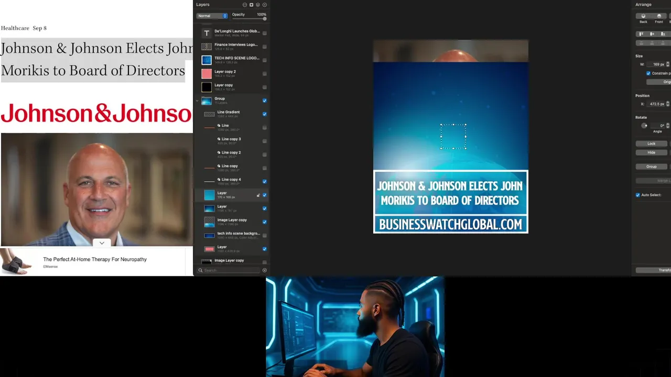Screen dimensions: 671x377
Task: Select the Image Layer copy thumbnail with checkbox checked
Action: (x=209, y=222)
